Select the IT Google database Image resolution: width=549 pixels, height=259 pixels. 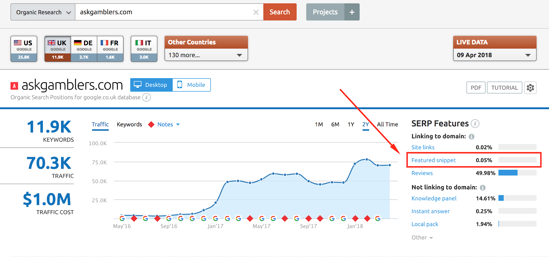coord(144,49)
